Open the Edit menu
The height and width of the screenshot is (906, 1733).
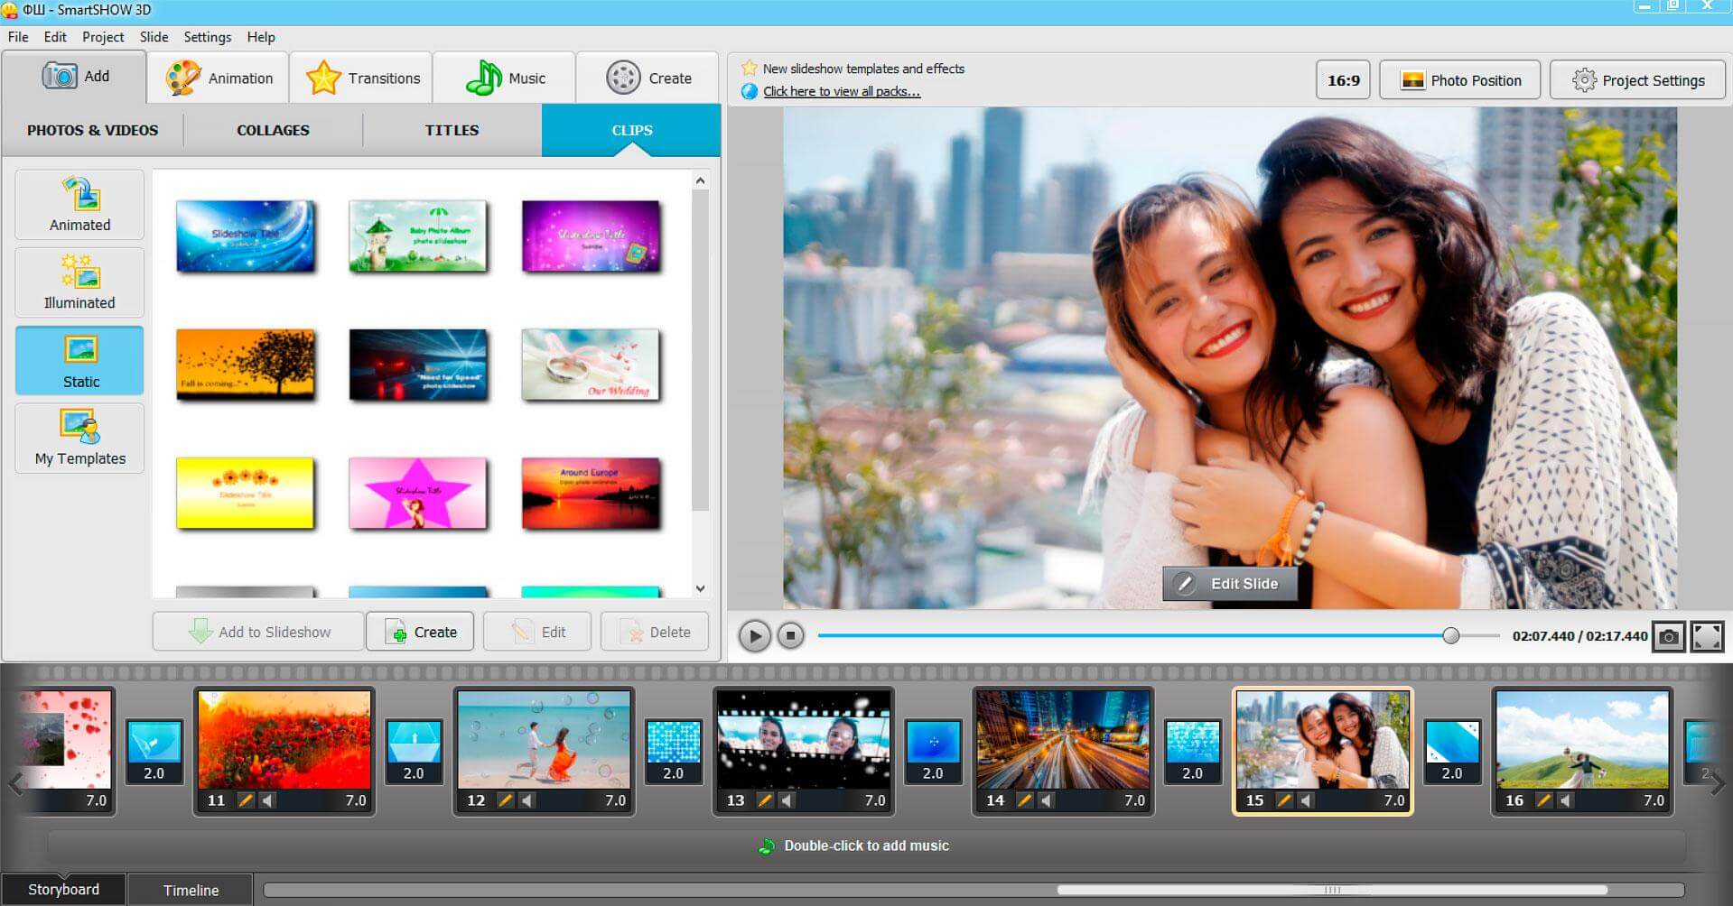click(x=55, y=37)
